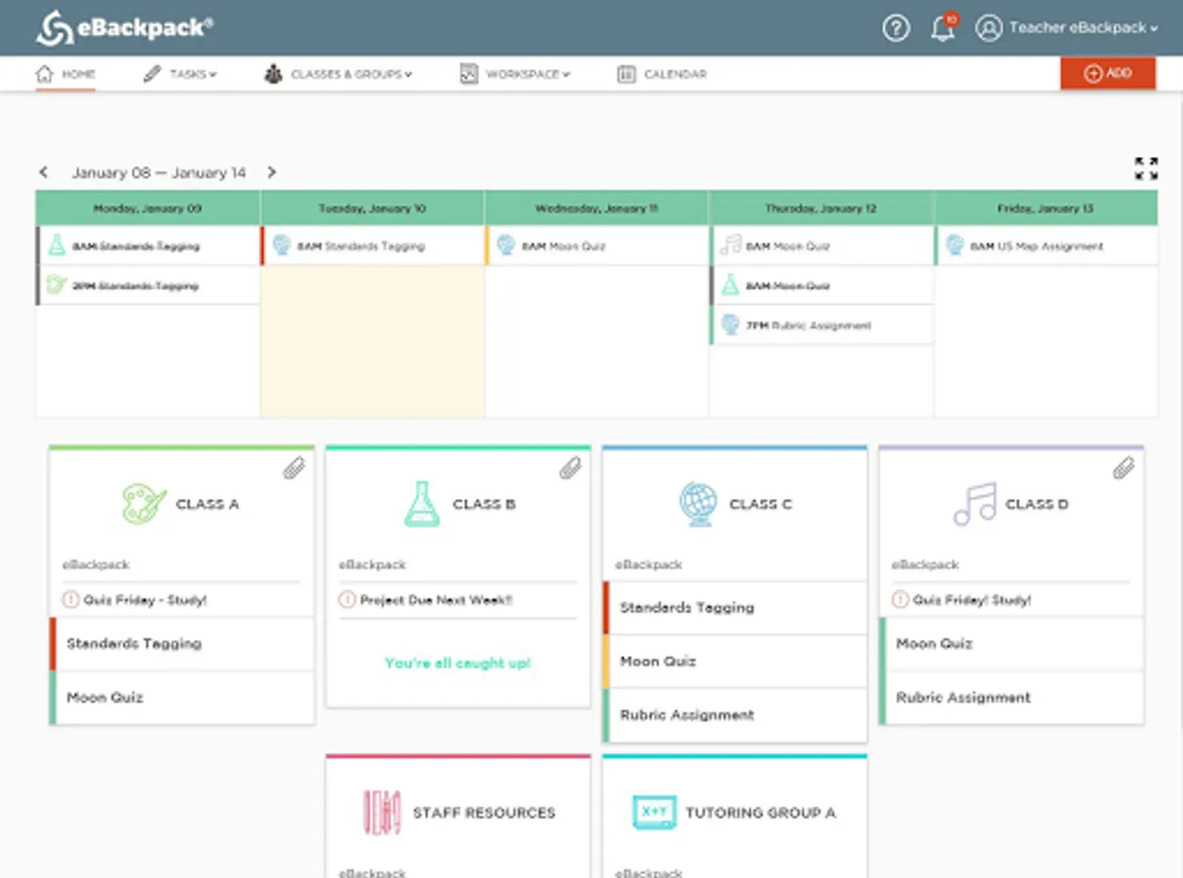Select the Monday, January 09 header
The width and height of the screenshot is (1183, 878).
[x=147, y=208]
